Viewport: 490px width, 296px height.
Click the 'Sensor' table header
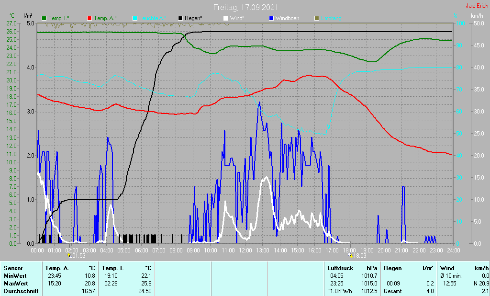(x=13, y=268)
